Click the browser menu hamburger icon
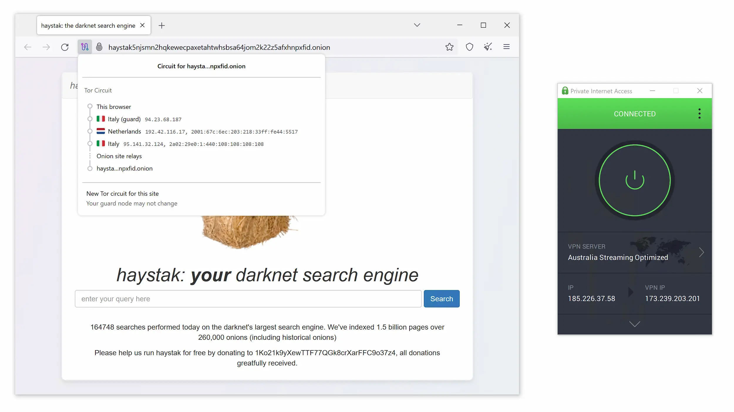734x412 pixels. pyautogui.click(x=508, y=47)
